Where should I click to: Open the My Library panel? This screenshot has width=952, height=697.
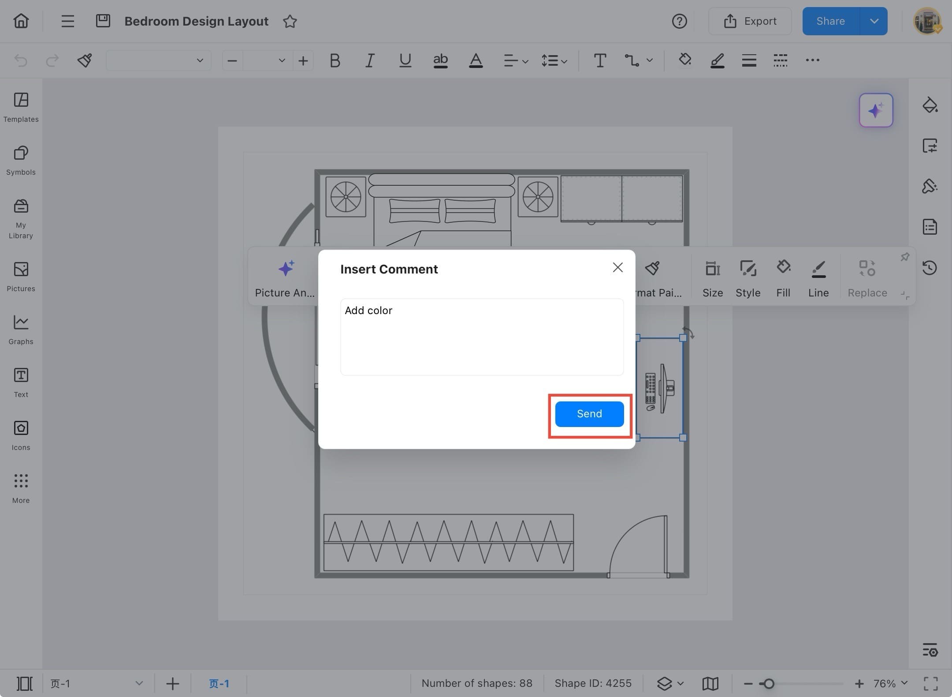pyautogui.click(x=20, y=216)
